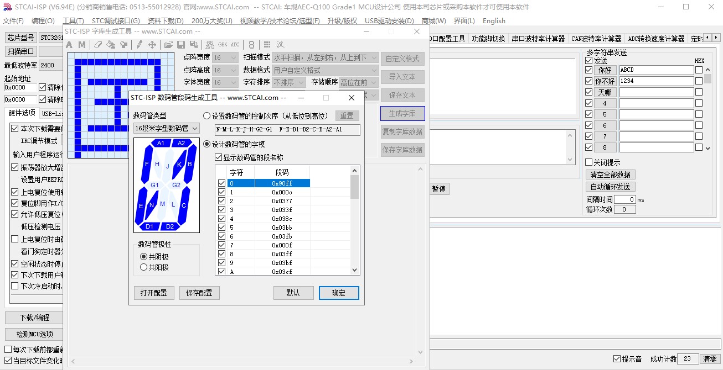Click the 清空全部数据 button
The height and width of the screenshot is (370, 723).
pyautogui.click(x=610, y=175)
